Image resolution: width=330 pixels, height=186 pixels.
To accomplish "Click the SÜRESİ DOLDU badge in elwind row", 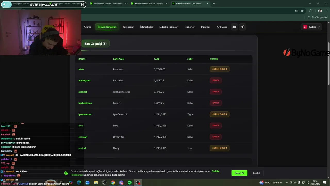I will pos(220,148).
